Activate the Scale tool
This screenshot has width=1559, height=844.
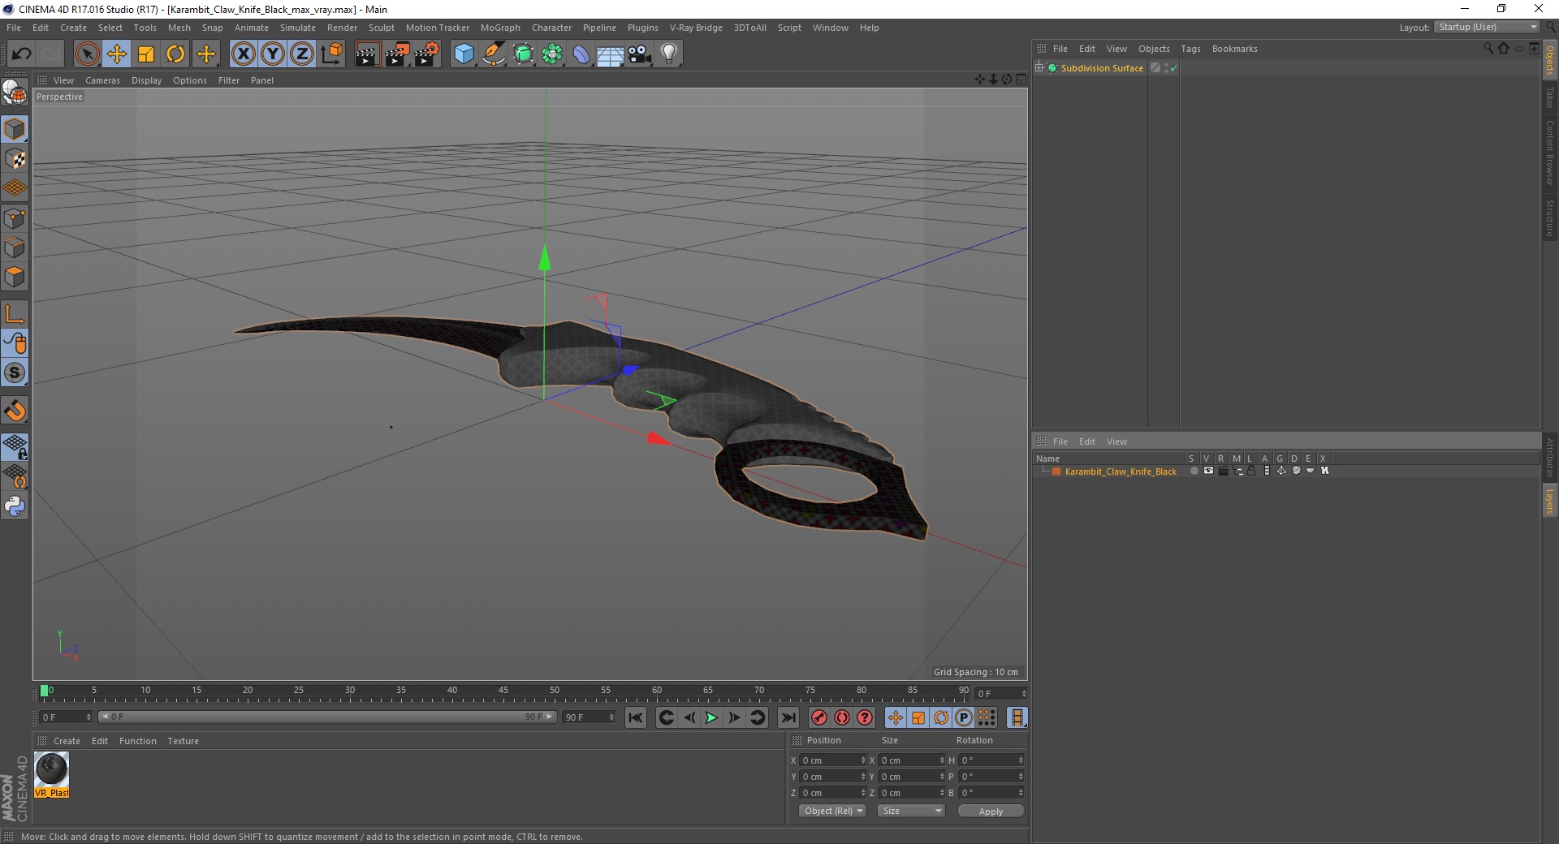(x=146, y=54)
